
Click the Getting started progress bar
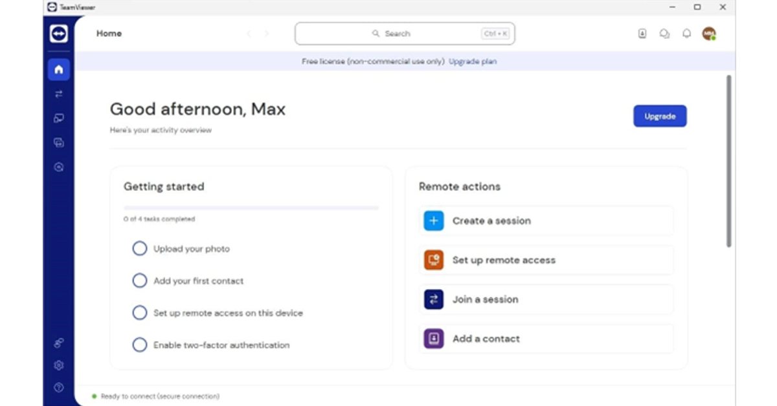(251, 208)
